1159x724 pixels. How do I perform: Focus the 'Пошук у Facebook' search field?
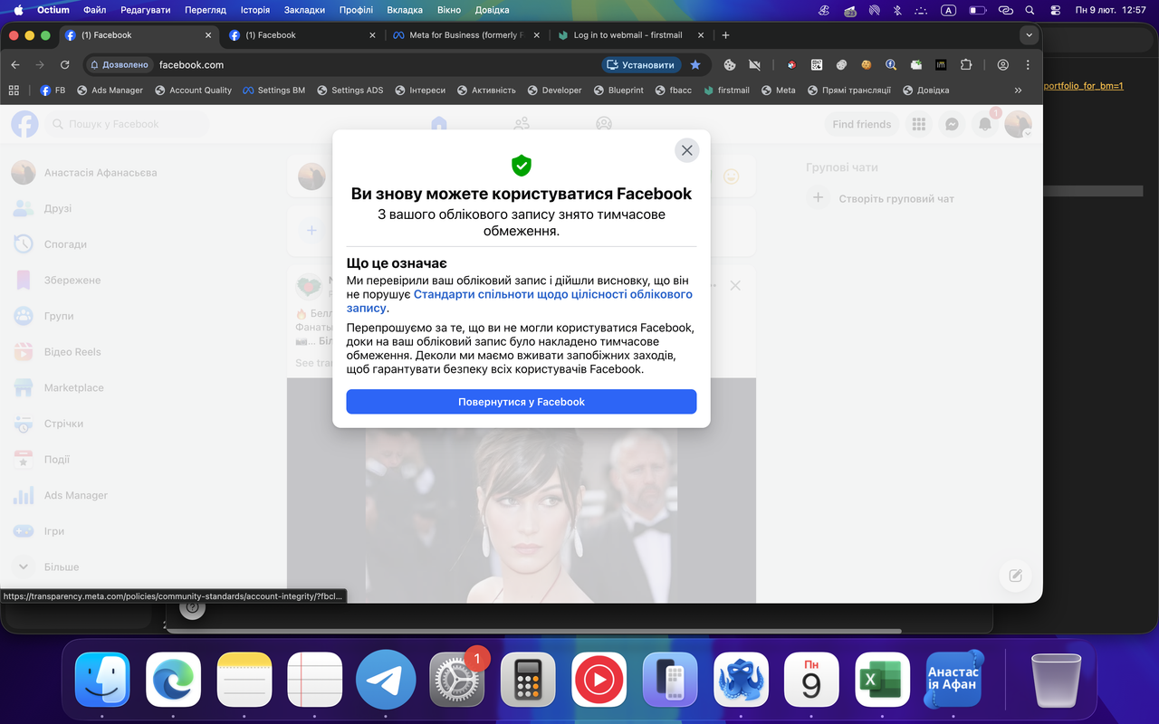pyautogui.click(x=127, y=124)
